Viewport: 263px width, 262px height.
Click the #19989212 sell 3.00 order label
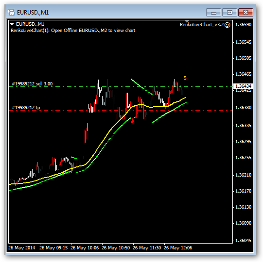(32, 84)
